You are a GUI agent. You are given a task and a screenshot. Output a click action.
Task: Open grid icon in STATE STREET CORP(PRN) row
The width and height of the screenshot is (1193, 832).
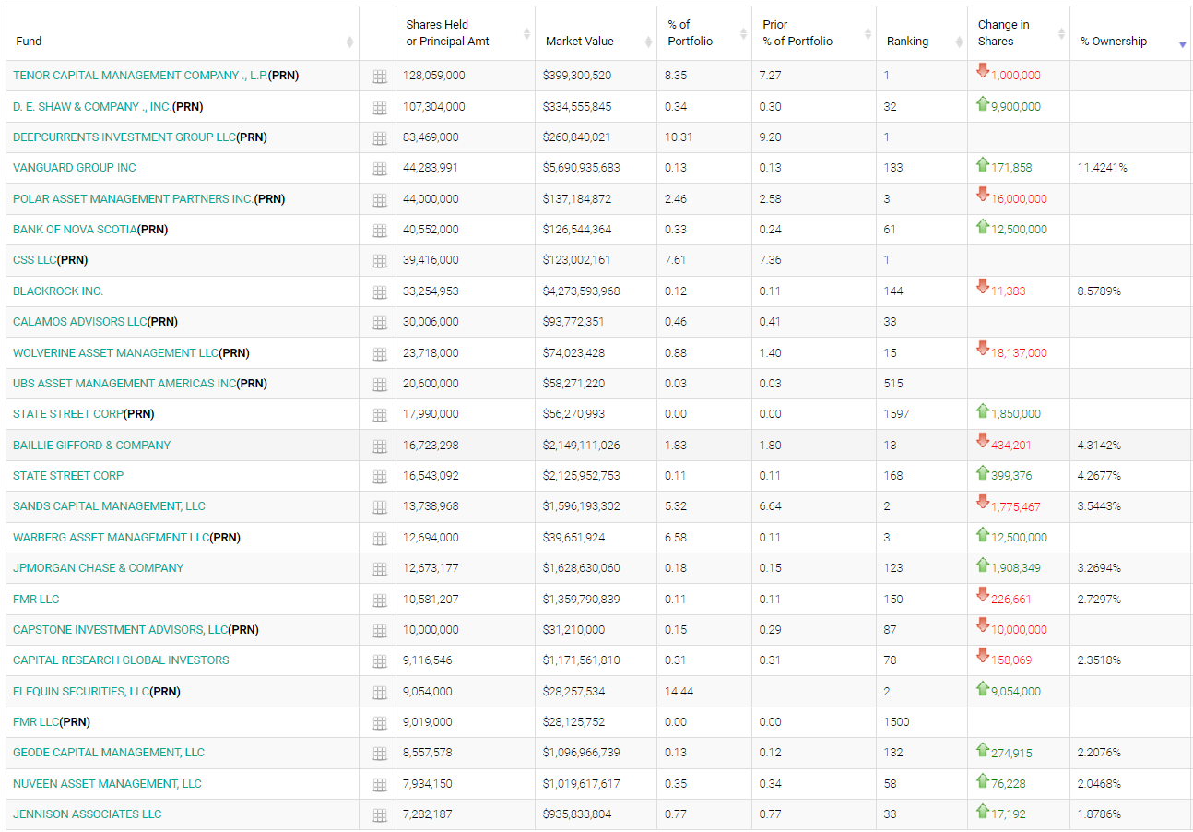pos(379,415)
